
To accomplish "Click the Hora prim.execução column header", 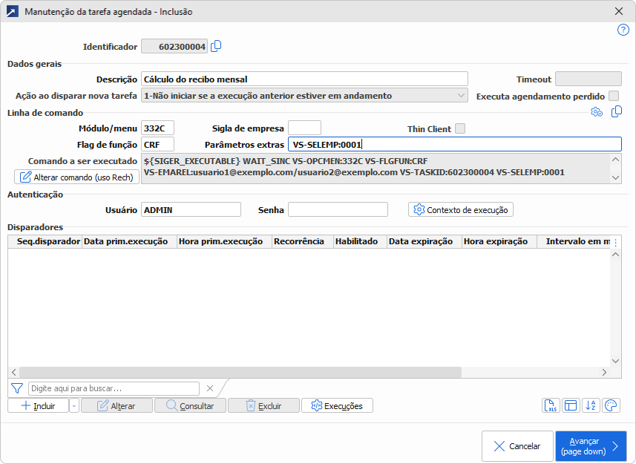I will [x=223, y=241].
